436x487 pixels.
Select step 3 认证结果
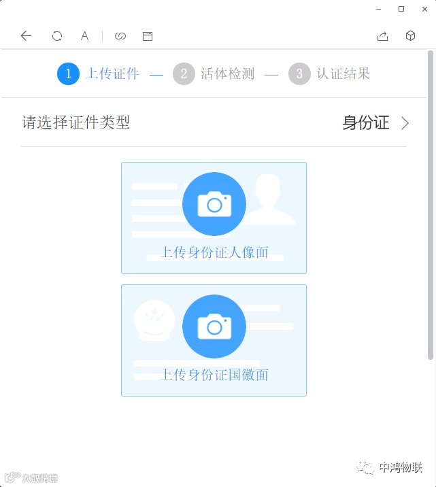[329, 73]
